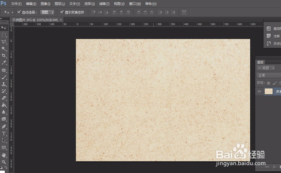Select the Rectangle shape tool

point(4,148)
